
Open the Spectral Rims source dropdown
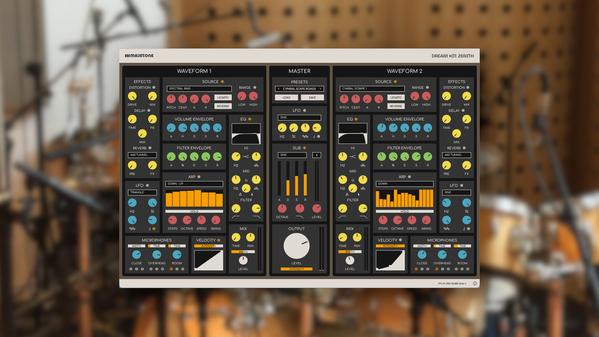click(x=199, y=89)
